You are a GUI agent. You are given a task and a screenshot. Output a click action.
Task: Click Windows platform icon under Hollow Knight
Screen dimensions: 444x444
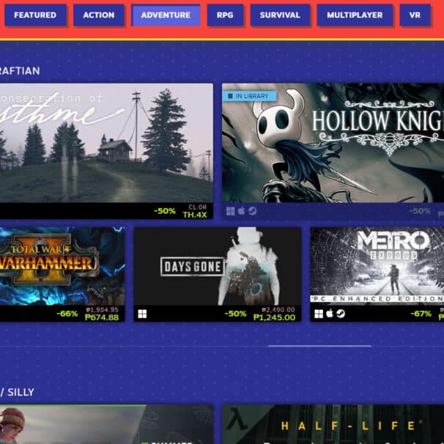click(231, 211)
